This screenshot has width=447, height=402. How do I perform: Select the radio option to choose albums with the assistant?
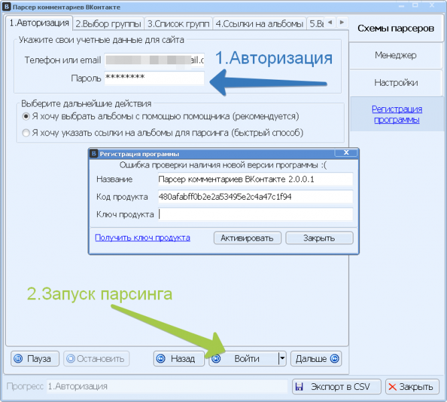(x=26, y=117)
